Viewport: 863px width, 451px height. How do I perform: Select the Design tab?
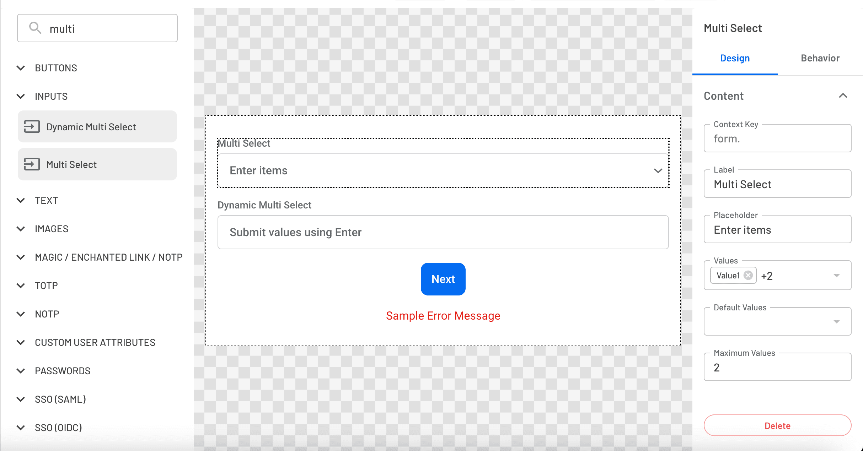[734, 58]
